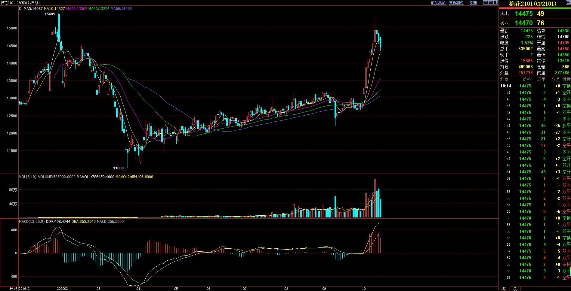
Task: Click the DIFF:498.4744 value
Action: 58,222
